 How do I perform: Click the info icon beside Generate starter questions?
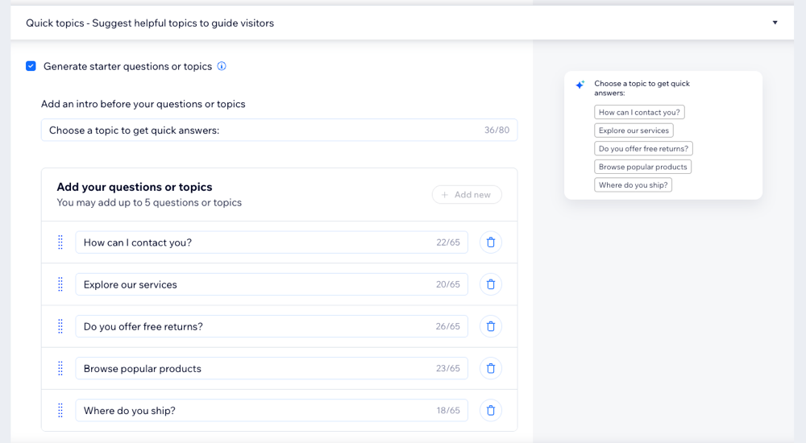point(222,66)
